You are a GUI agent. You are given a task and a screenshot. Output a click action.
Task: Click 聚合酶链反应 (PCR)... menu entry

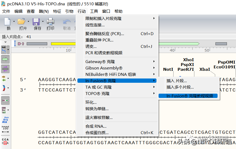click(x=105, y=34)
